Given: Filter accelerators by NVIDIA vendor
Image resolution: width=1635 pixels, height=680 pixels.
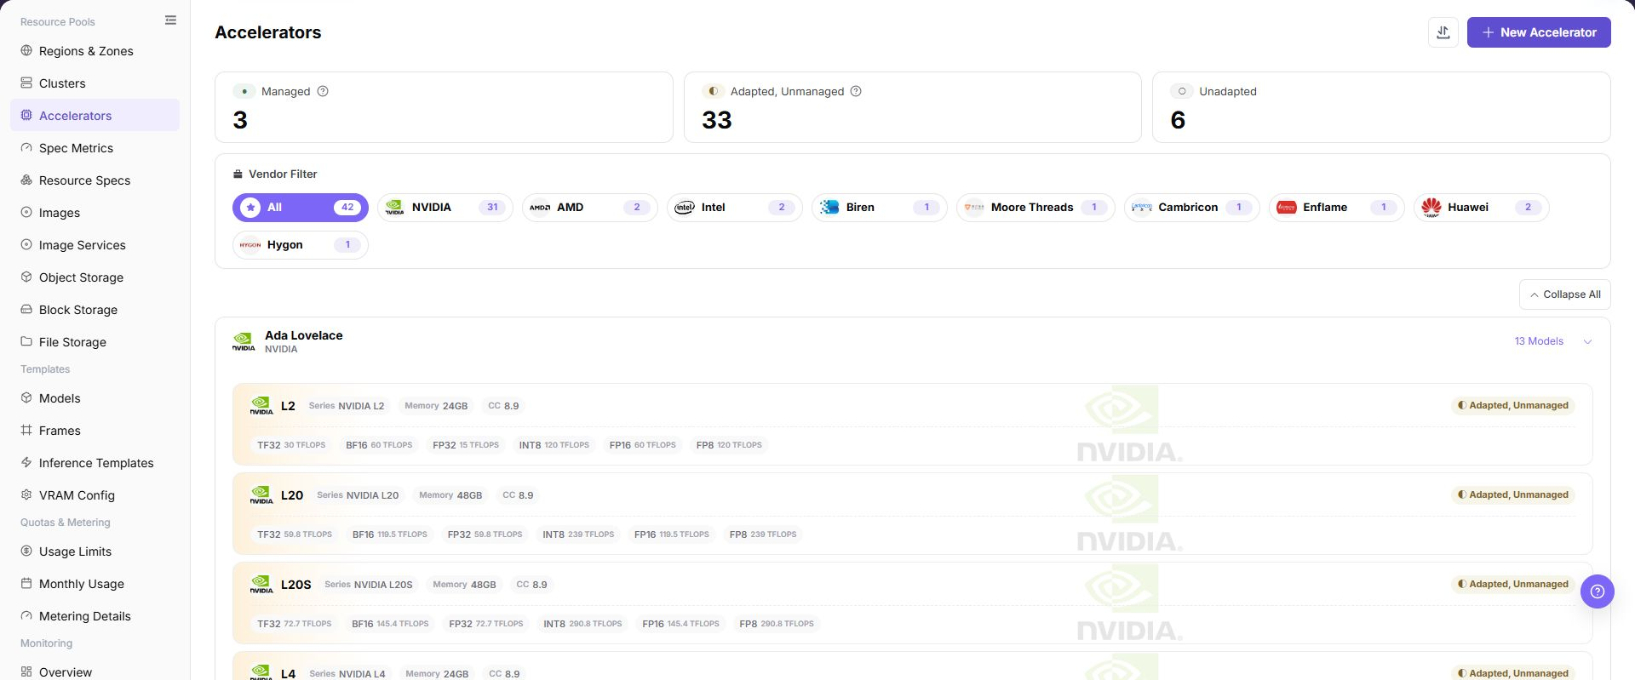Looking at the screenshot, I should 445,208.
